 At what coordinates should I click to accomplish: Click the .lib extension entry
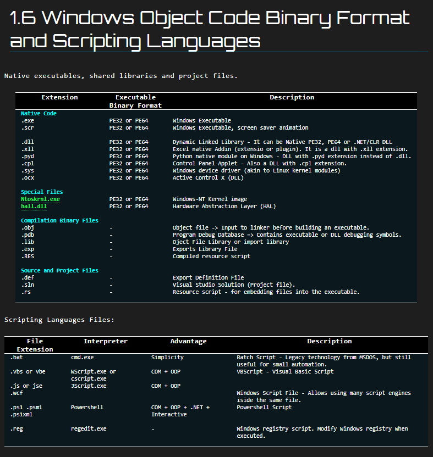coord(28,242)
